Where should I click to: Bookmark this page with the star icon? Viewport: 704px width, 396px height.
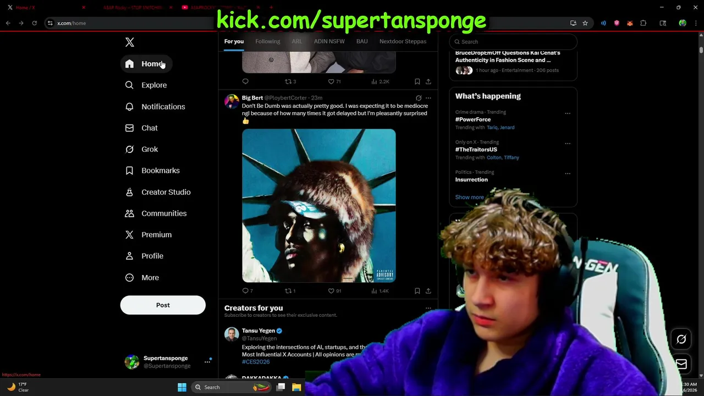(x=585, y=23)
